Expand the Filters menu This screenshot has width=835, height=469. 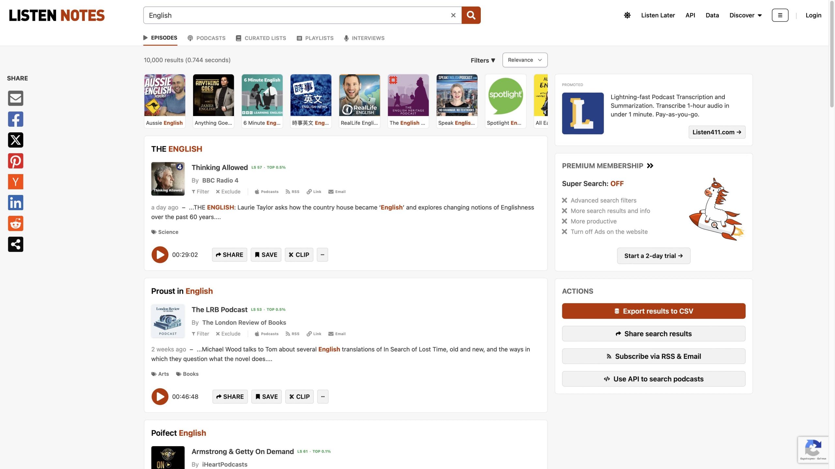pos(483,60)
